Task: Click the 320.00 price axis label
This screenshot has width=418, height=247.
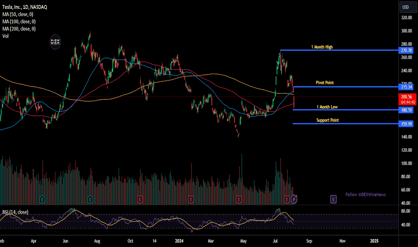Action: pyautogui.click(x=406, y=18)
